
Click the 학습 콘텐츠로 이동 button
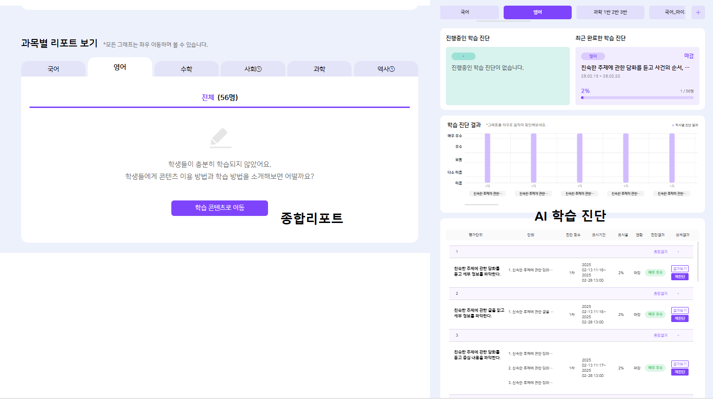(220, 208)
